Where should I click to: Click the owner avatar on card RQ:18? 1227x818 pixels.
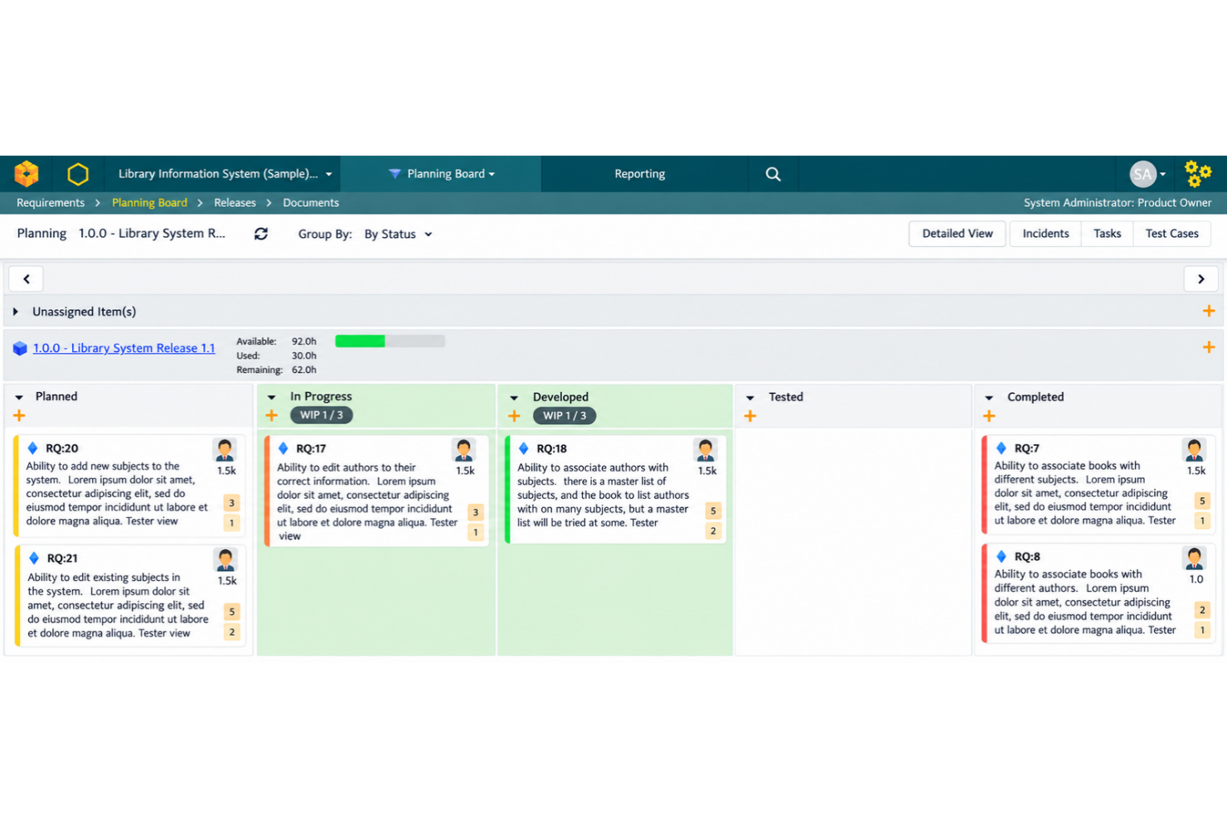(706, 450)
